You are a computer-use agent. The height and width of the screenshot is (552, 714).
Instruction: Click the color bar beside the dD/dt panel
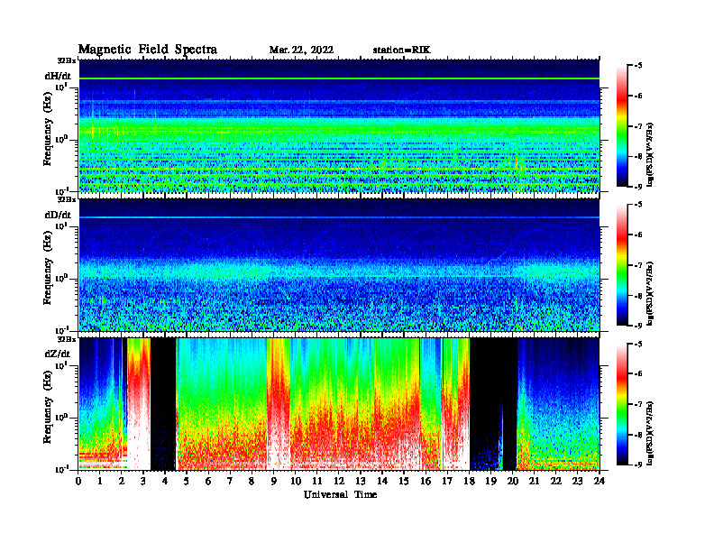622,265
